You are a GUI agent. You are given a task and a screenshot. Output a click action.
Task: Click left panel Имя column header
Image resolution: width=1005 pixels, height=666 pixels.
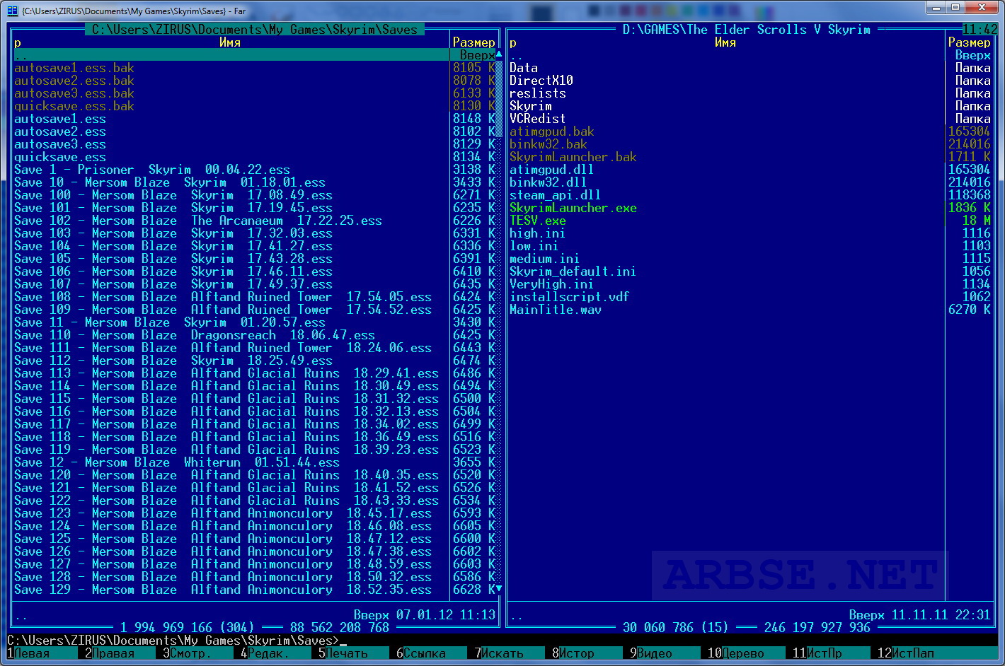coord(230,42)
